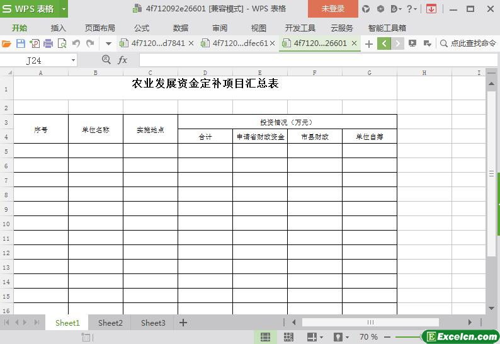Close the 4f7120...26601 document tab
The image size is (500, 344).
354,43
